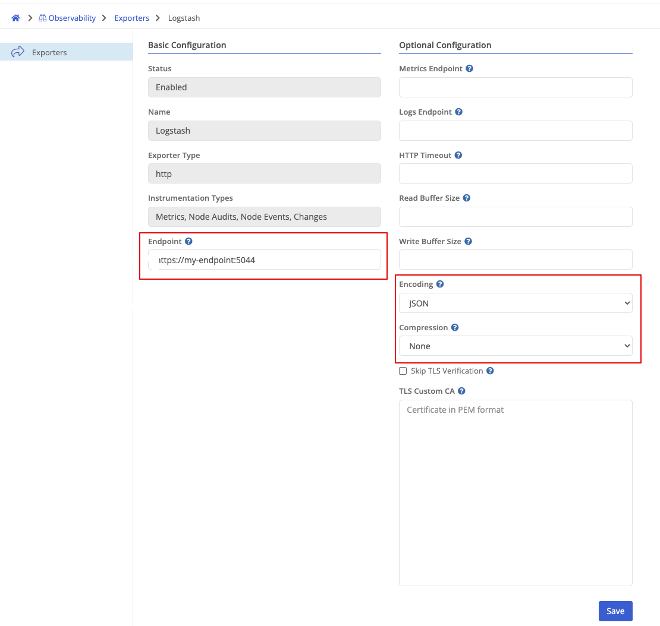Focus the HTTP Timeout input field
This screenshot has height=626, width=660.
tap(516, 173)
